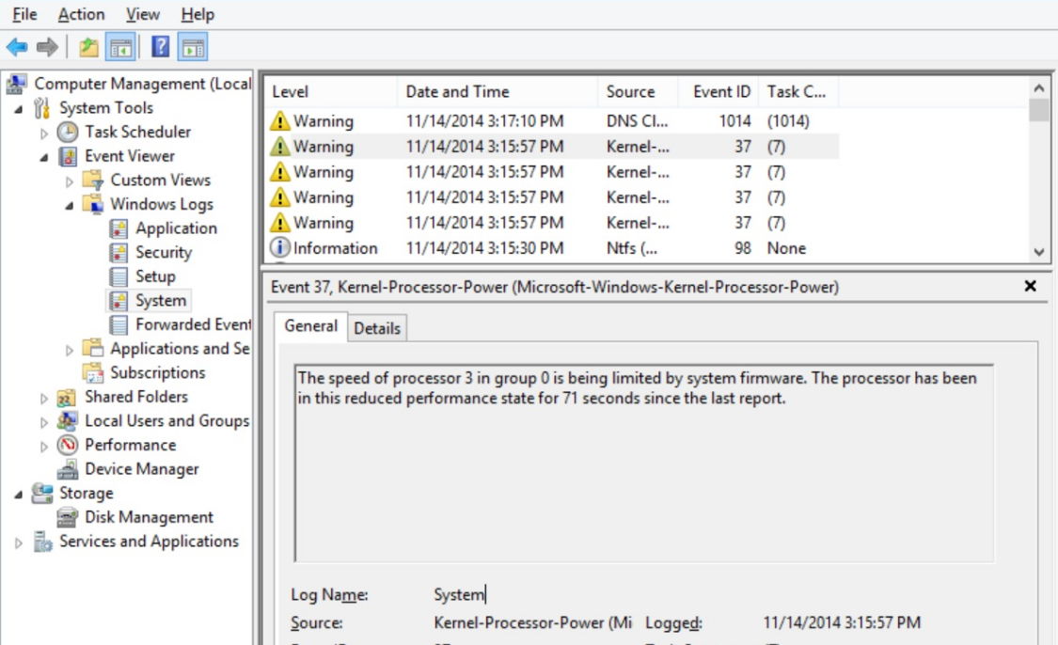Sort by Event ID column header
Screen dimensions: 1058x645
coord(718,92)
